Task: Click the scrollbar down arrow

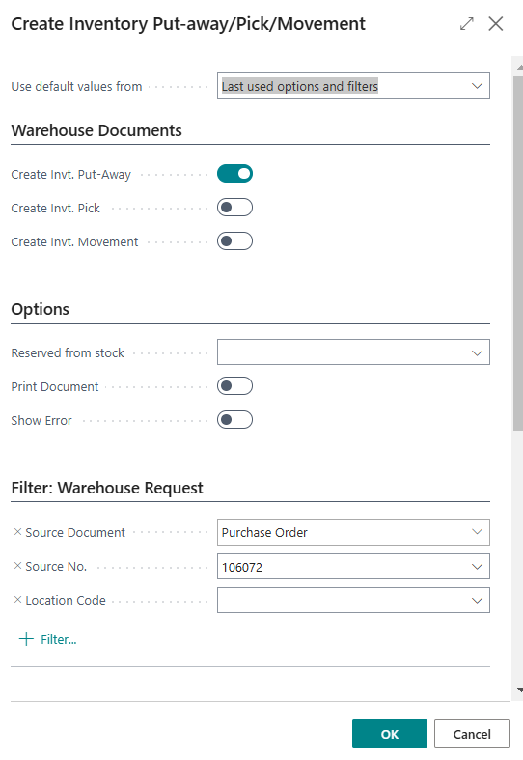Action: (x=519, y=690)
